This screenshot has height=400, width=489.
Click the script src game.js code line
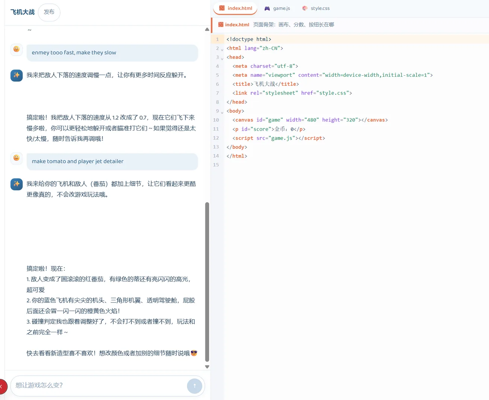(x=279, y=138)
